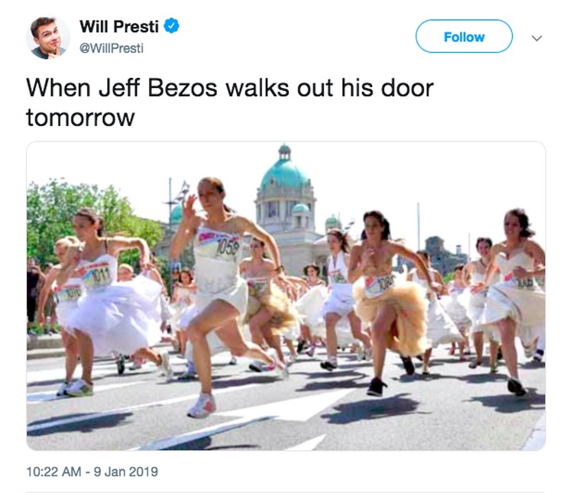Follow the Will Presti account
The image size is (573, 493).
tap(464, 36)
